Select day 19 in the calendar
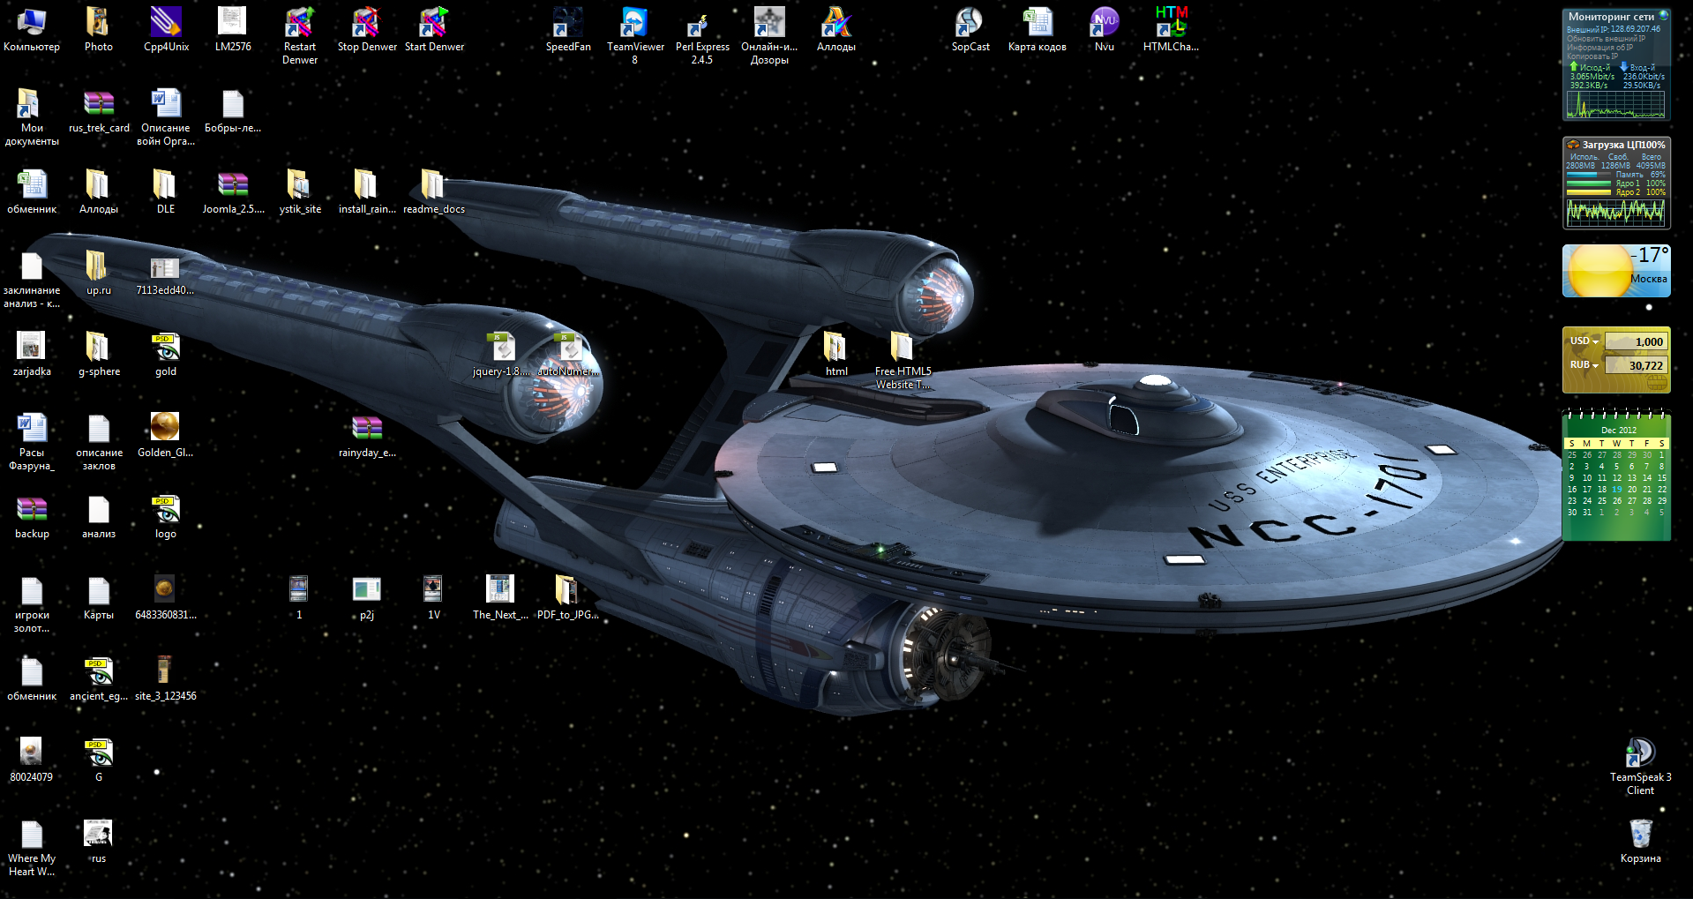Screen dimensions: 1693x899 click(1617, 489)
